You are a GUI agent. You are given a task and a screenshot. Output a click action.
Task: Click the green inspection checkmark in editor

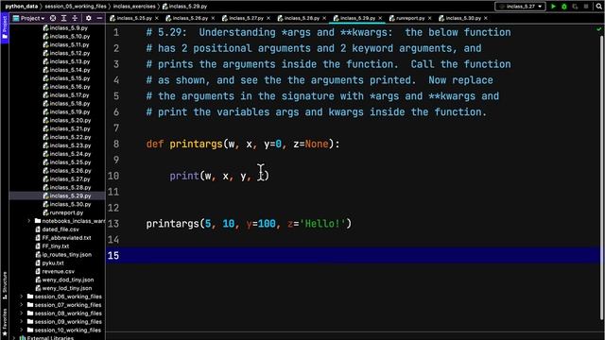tap(598, 29)
